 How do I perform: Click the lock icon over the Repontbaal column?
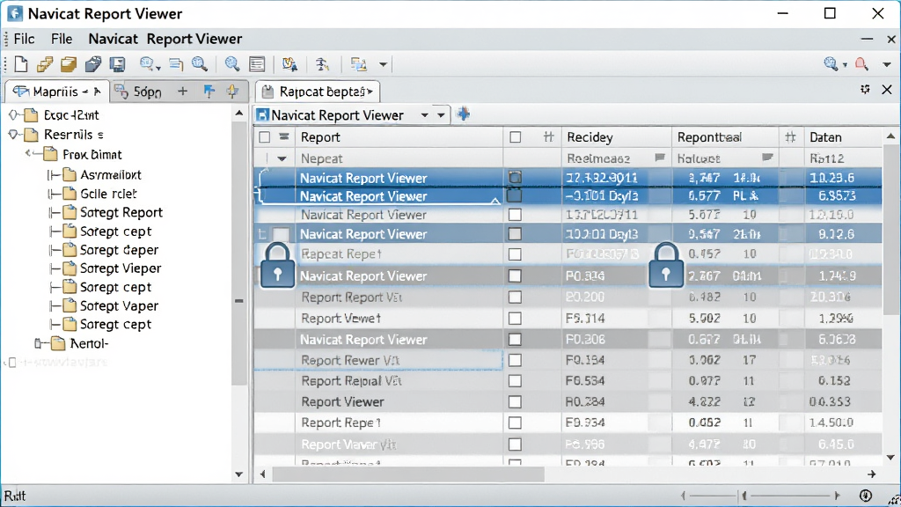666,265
